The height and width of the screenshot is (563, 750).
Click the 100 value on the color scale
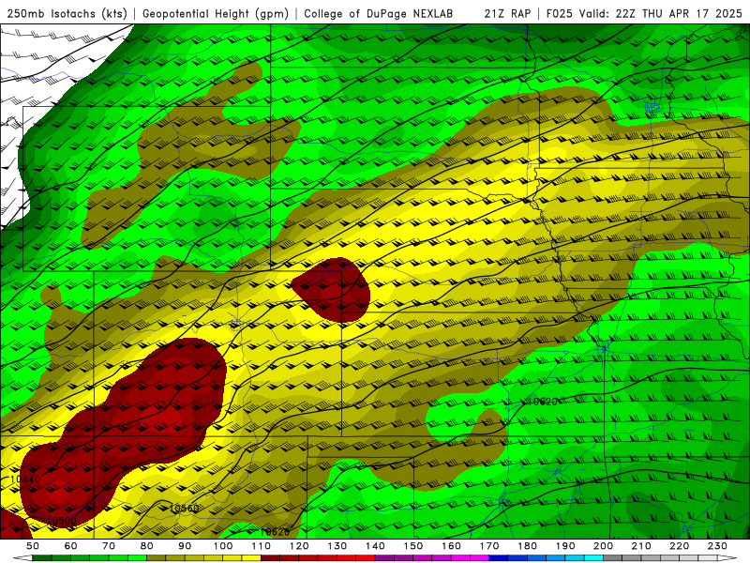tap(223, 546)
